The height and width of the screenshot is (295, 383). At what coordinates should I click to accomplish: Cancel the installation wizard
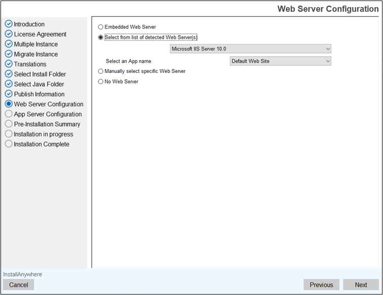coord(19,285)
